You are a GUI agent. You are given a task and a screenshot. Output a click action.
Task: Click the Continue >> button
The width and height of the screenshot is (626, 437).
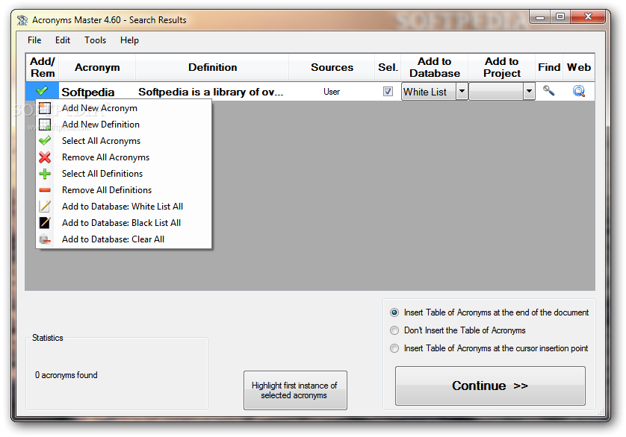[x=490, y=386]
